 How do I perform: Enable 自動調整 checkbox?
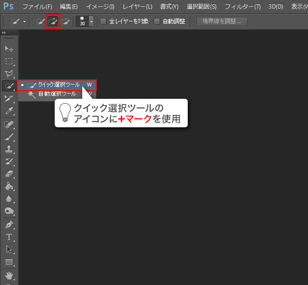pyautogui.click(x=157, y=21)
